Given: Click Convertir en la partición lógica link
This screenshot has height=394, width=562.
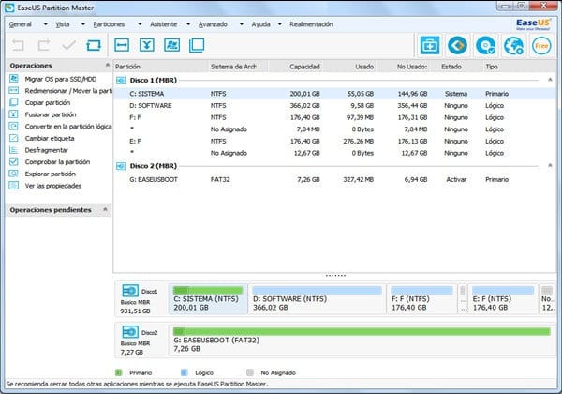Looking at the screenshot, I should coord(68,127).
